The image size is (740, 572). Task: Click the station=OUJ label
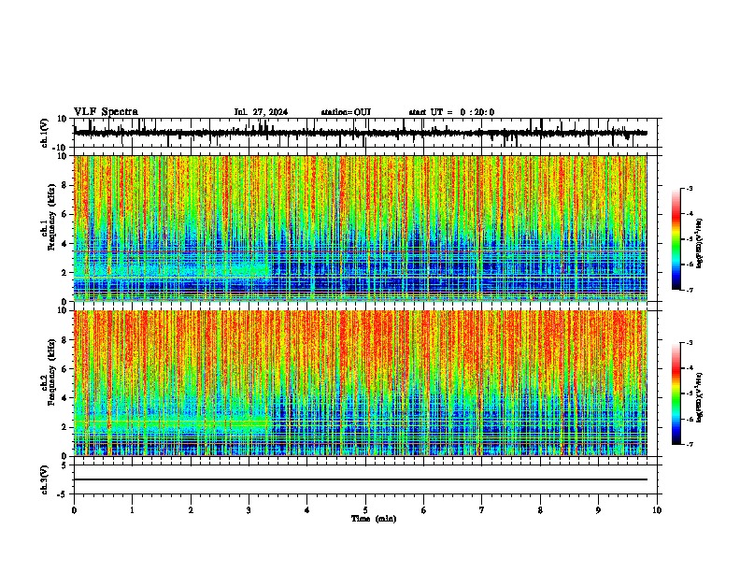346,112
